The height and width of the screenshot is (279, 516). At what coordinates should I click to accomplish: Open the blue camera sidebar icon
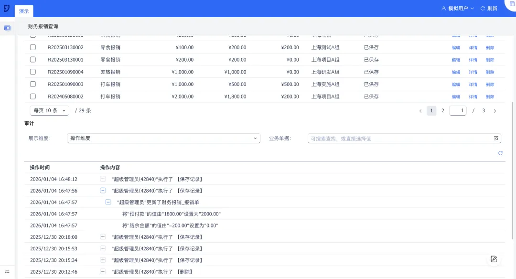click(x=7, y=28)
